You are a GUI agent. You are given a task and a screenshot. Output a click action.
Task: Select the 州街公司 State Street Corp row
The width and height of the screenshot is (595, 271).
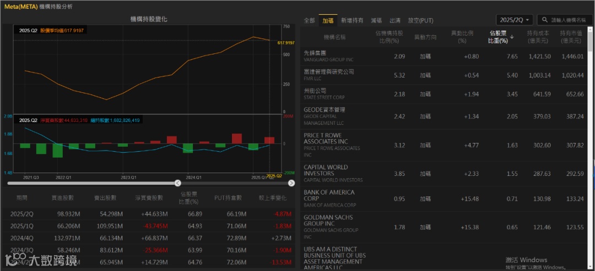[x=444, y=94]
